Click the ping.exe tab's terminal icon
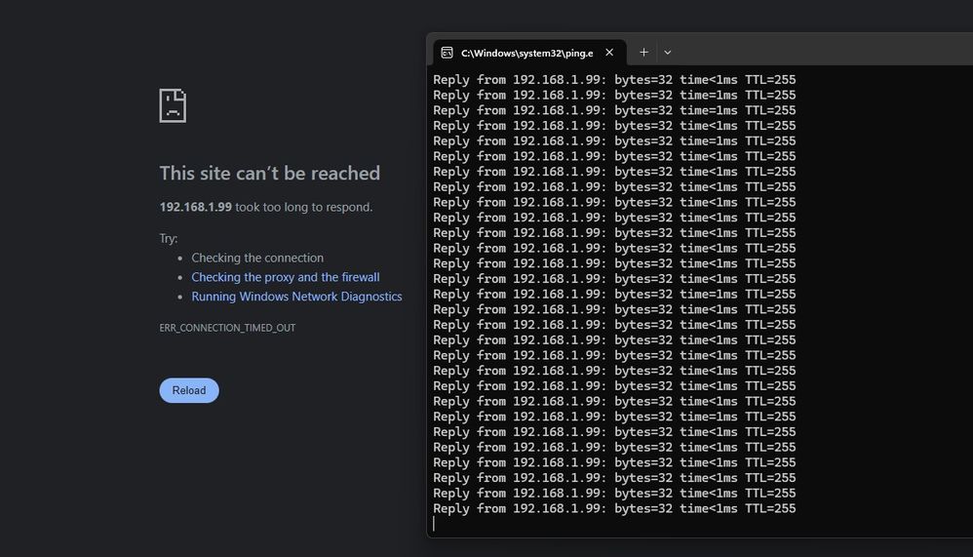973x557 pixels. click(447, 53)
